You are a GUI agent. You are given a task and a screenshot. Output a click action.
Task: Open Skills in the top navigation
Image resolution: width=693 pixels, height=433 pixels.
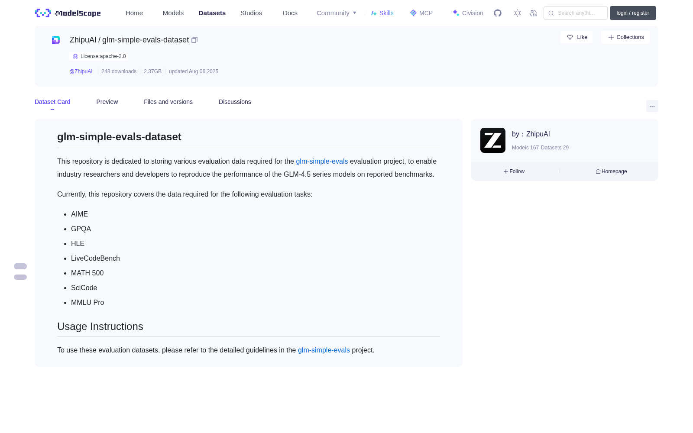click(382, 13)
